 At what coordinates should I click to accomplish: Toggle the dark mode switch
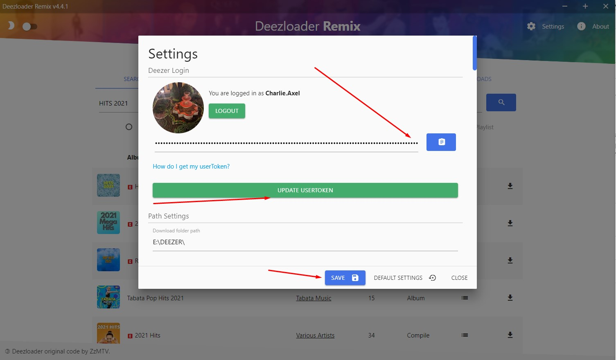click(x=30, y=27)
